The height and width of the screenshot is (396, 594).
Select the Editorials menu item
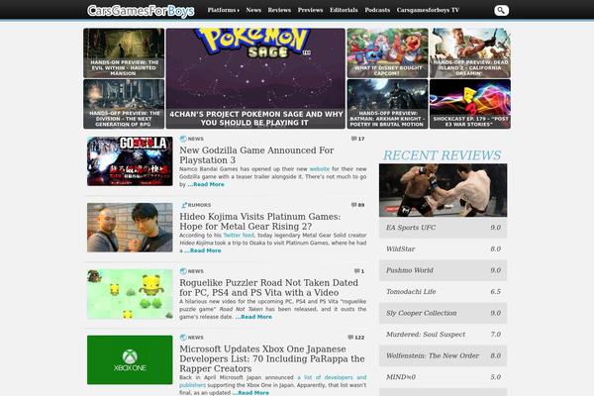pos(344,10)
